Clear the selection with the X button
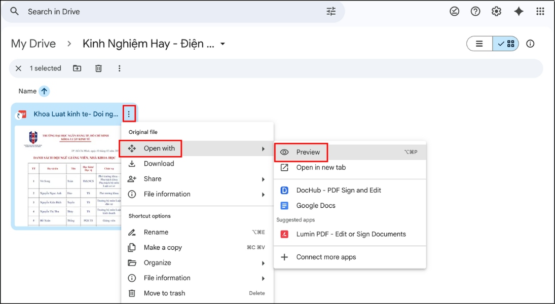 18,68
